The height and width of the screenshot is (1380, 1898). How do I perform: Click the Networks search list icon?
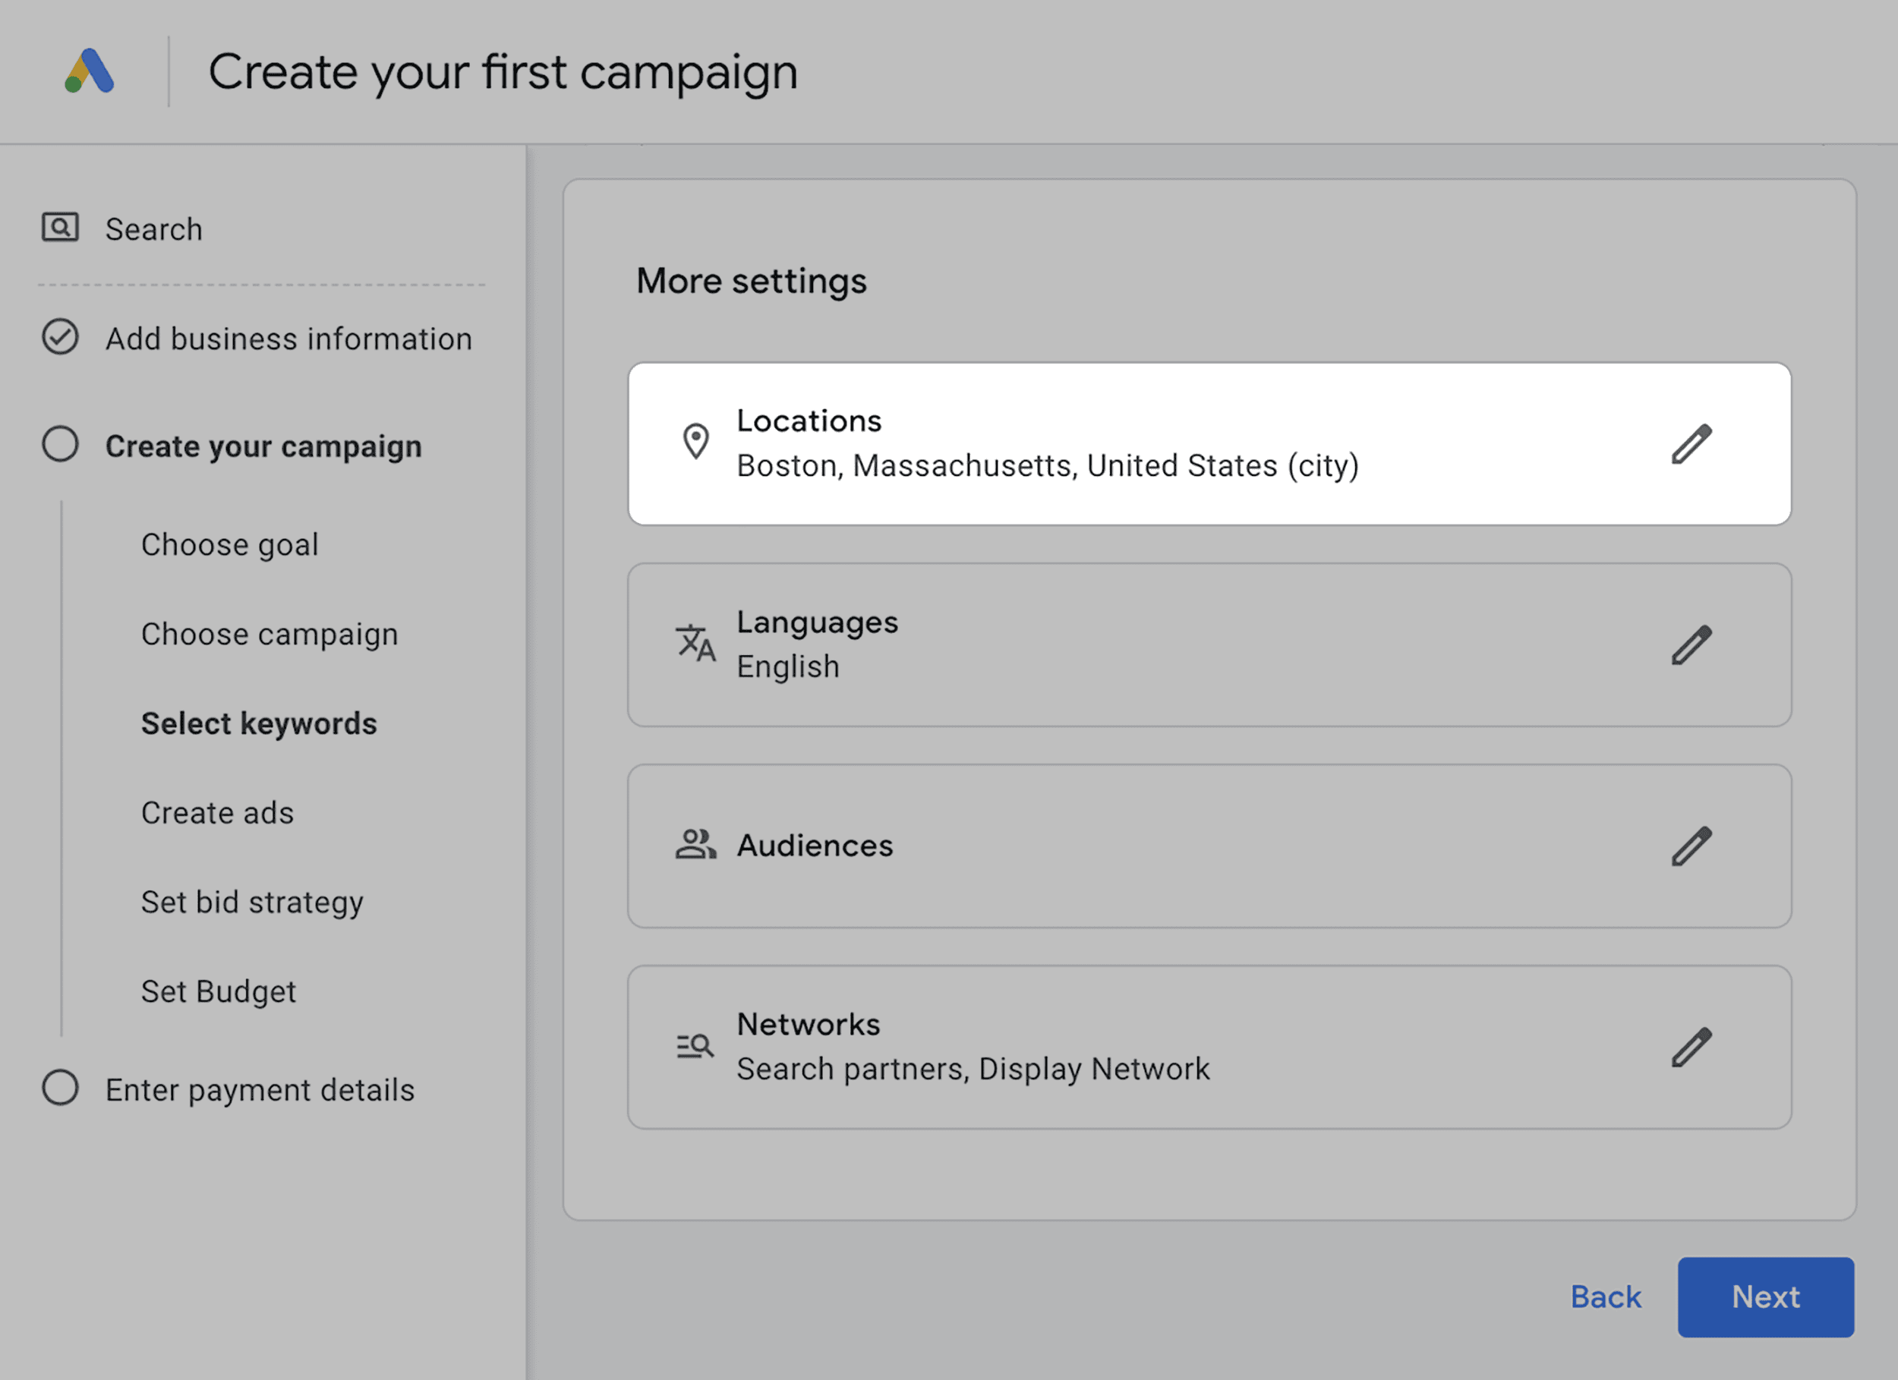pyautogui.click(x=695, y=1046)
